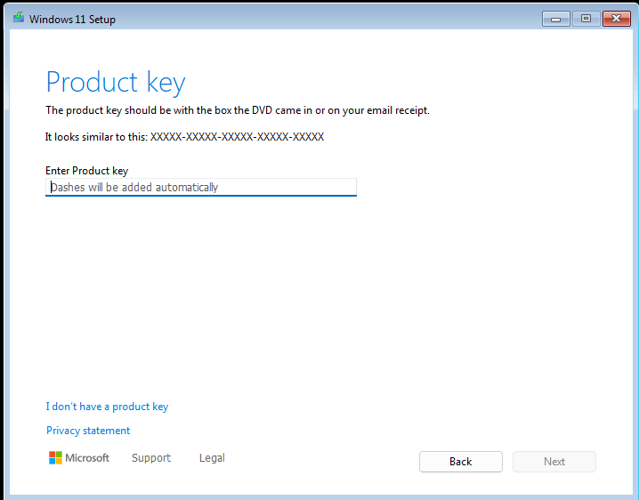
Task: Click inside the Enter Product key field
Action: [x=201, y=187]
